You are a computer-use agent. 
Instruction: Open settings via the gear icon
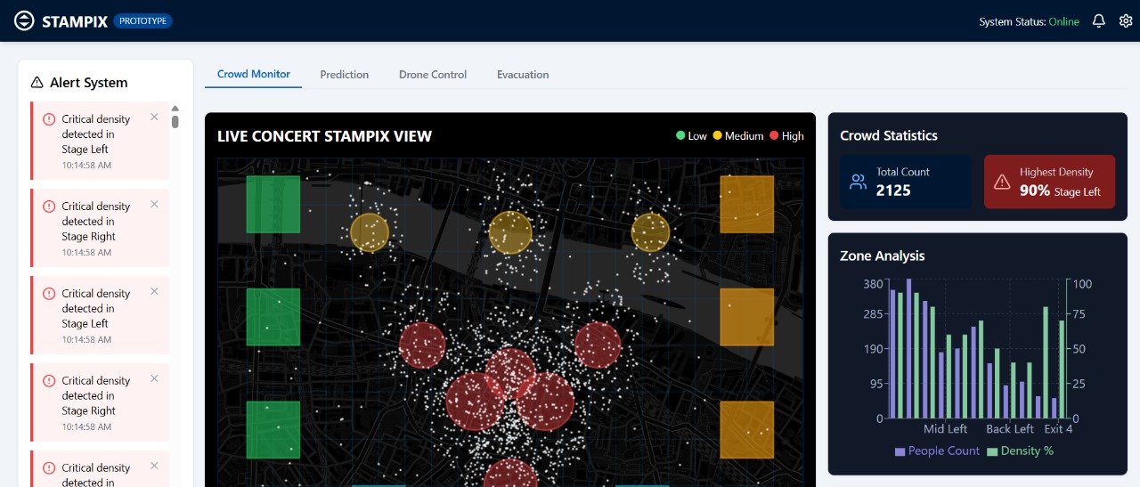click(1126, 21)
